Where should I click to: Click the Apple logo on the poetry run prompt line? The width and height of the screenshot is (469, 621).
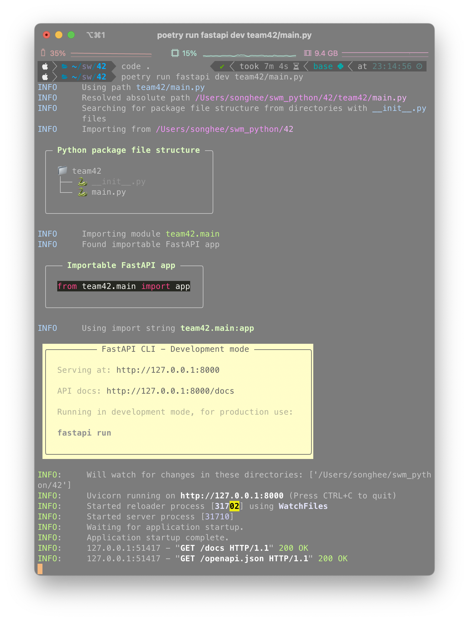tap(45, 77)
